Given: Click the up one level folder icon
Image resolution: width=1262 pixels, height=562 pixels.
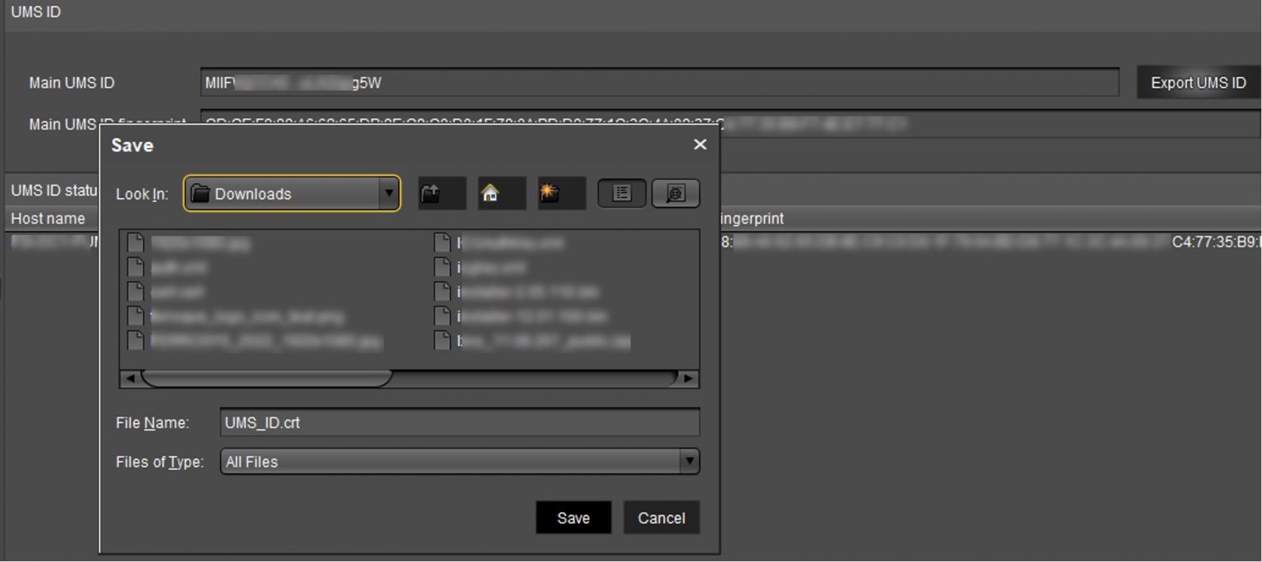Looking at the screenshot, I should point(441,192).
